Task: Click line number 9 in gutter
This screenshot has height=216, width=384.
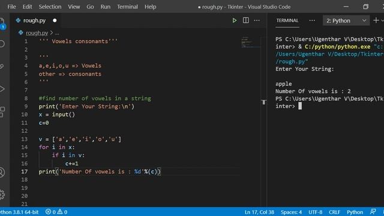Action: pos(26,106)
